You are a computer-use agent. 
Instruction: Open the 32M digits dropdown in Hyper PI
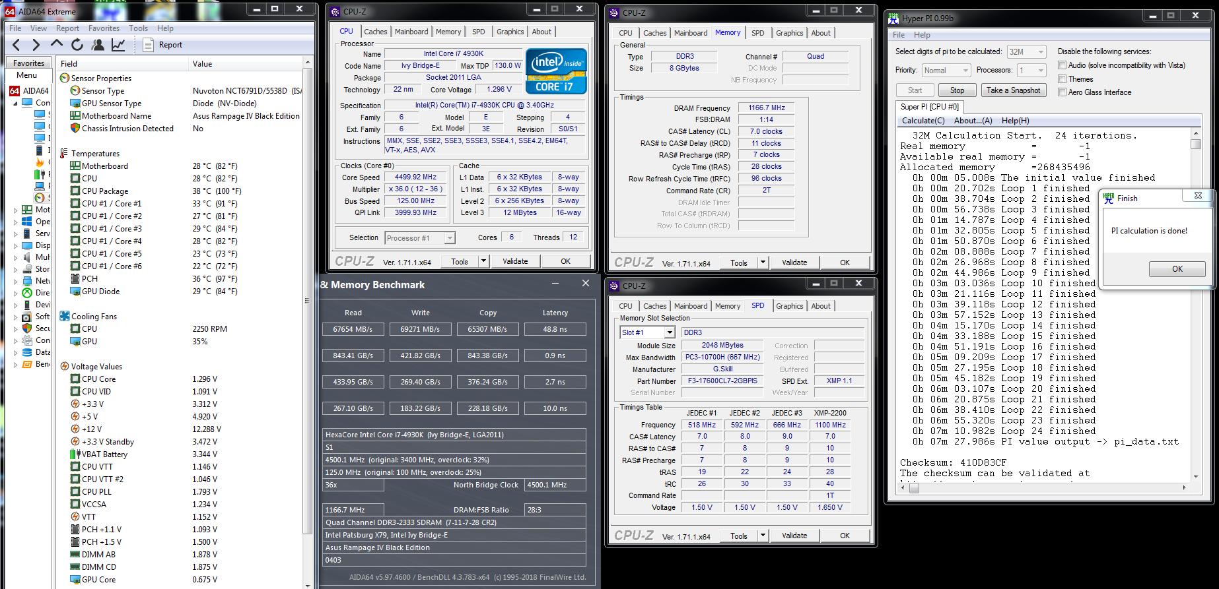point(1027,52)
